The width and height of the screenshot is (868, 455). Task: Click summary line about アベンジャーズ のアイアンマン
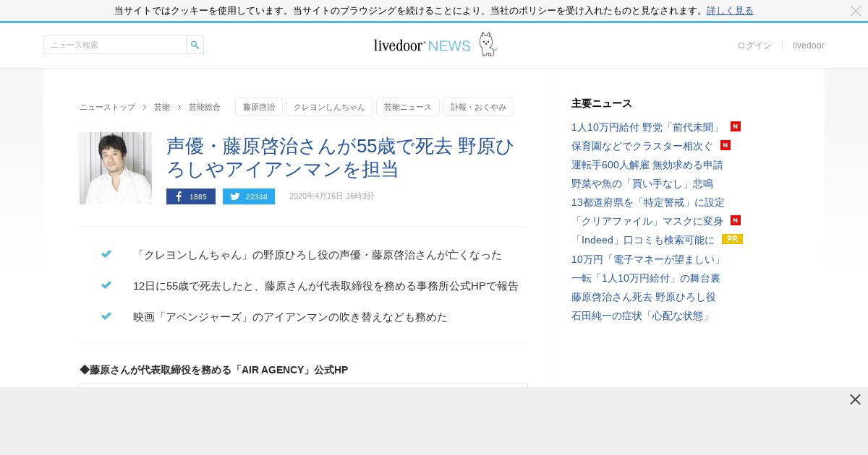point(290,317)
